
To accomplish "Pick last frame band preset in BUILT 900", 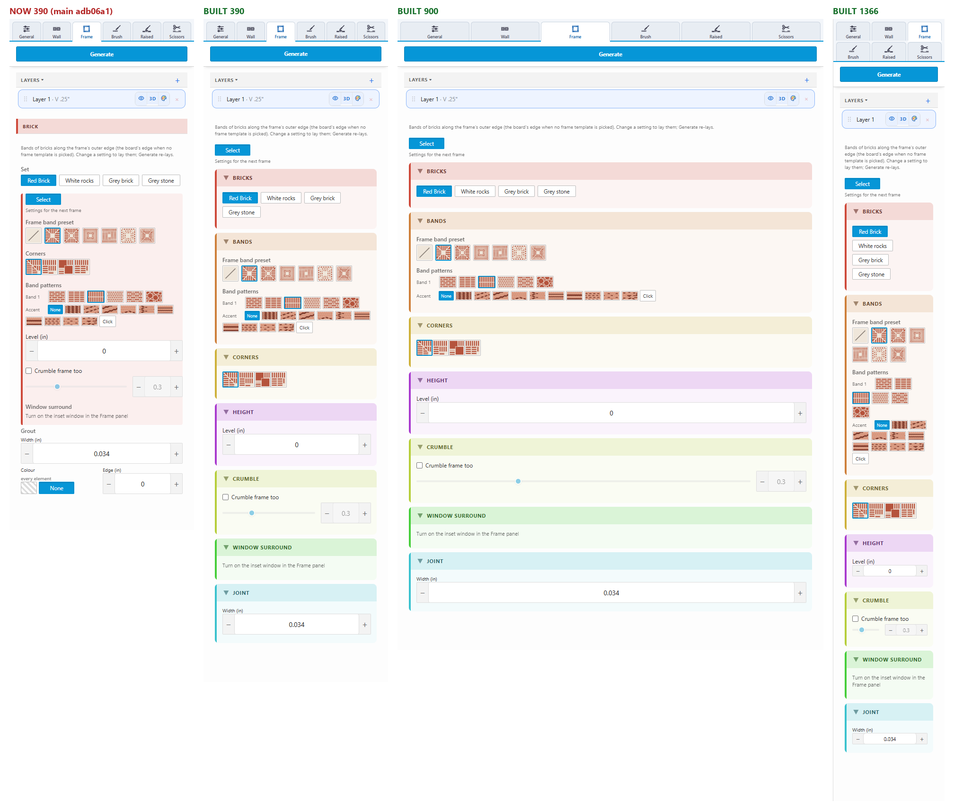I will click(x=538, y=253).
